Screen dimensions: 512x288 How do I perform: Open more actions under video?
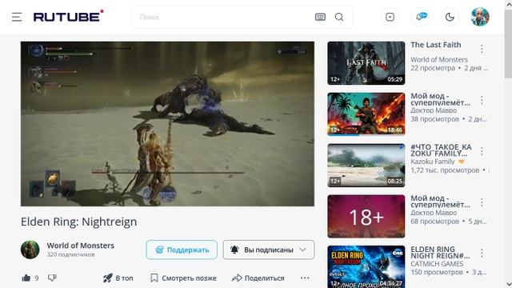tap(305, 278)
